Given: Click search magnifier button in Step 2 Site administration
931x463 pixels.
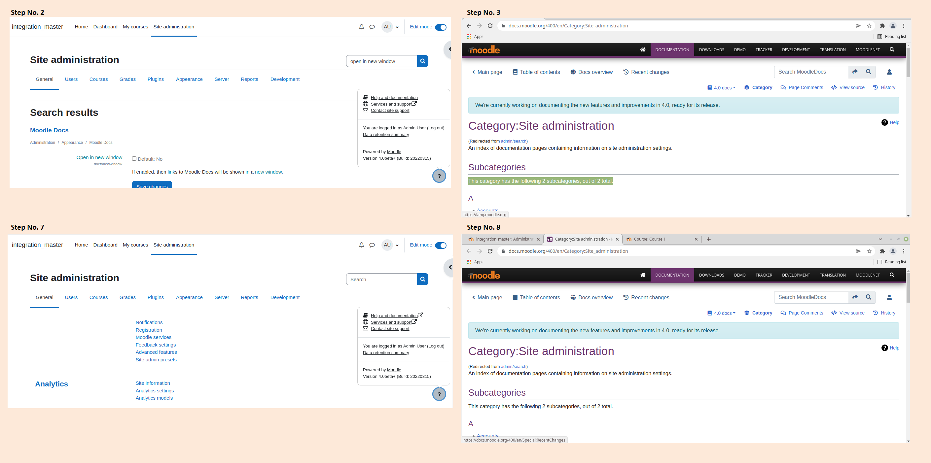Looking at the screenshot, I should (x=422, y=61).
